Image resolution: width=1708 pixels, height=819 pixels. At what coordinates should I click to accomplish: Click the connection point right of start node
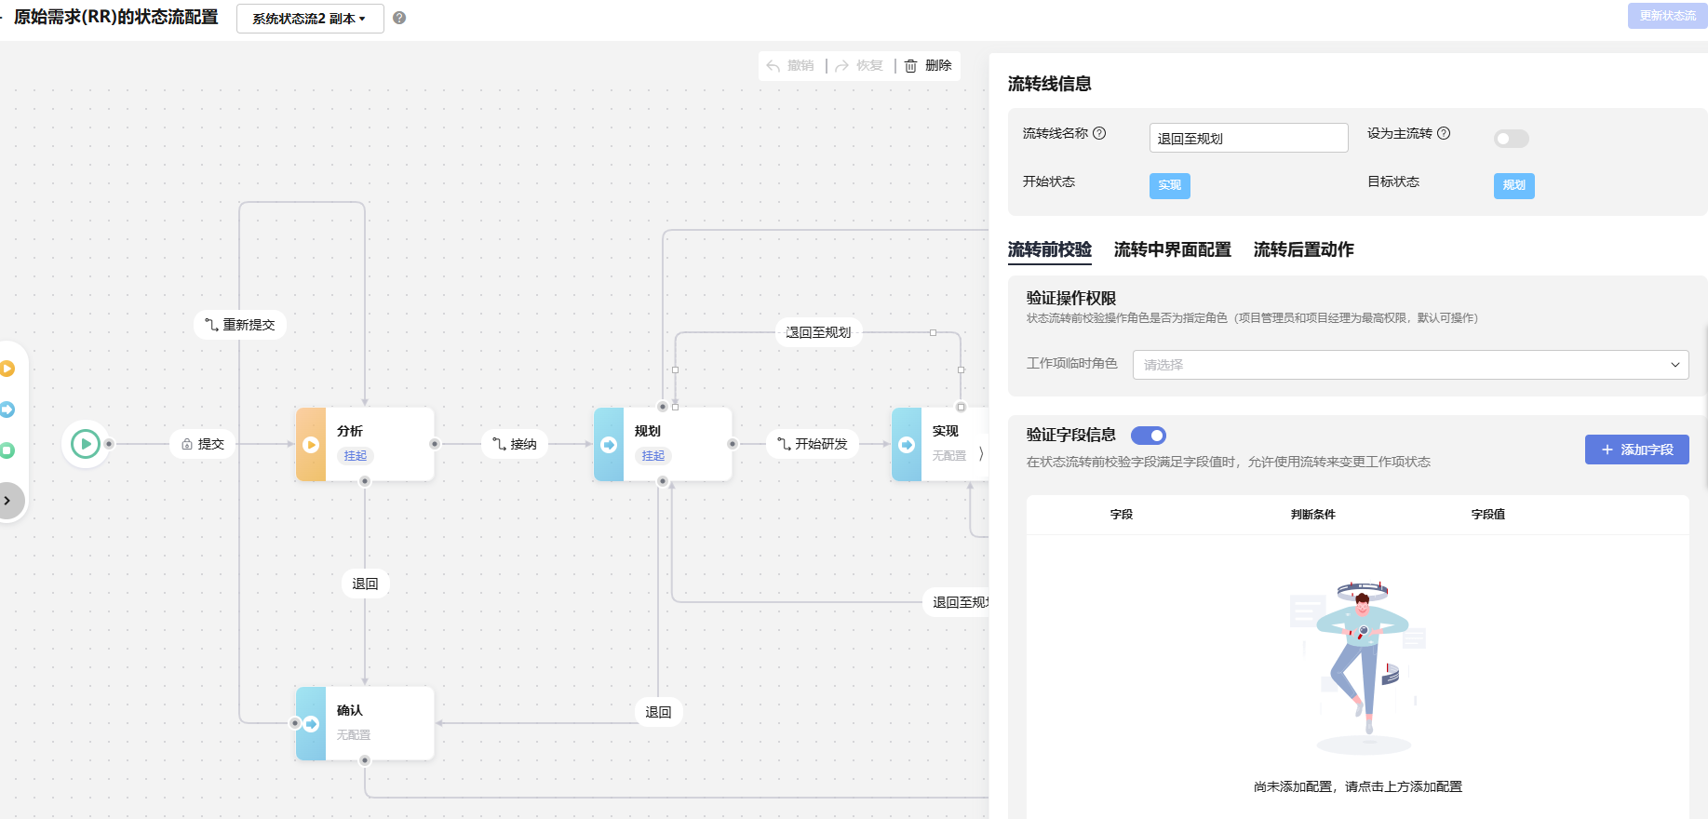coord(109,444)
